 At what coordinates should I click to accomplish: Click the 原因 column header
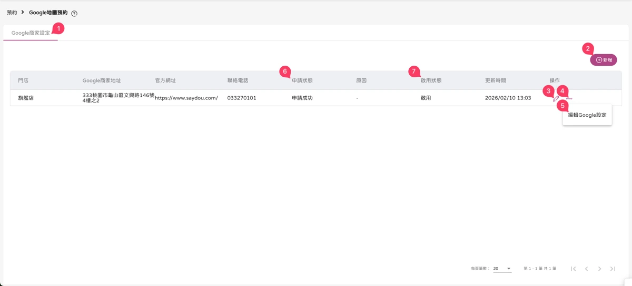(361, 80)
